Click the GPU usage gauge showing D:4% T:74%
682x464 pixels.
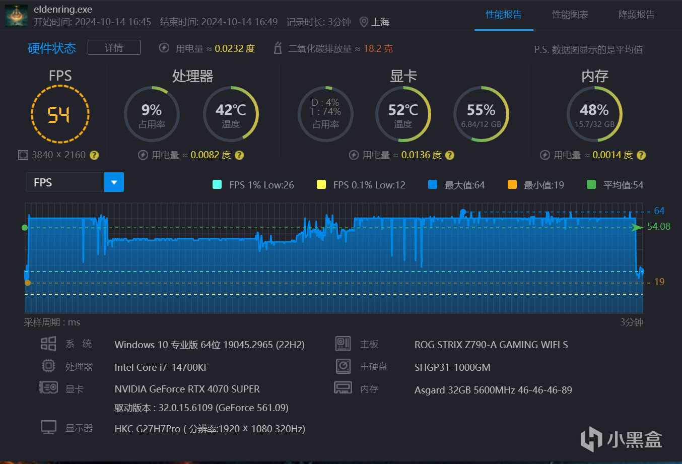coord(325,114)
